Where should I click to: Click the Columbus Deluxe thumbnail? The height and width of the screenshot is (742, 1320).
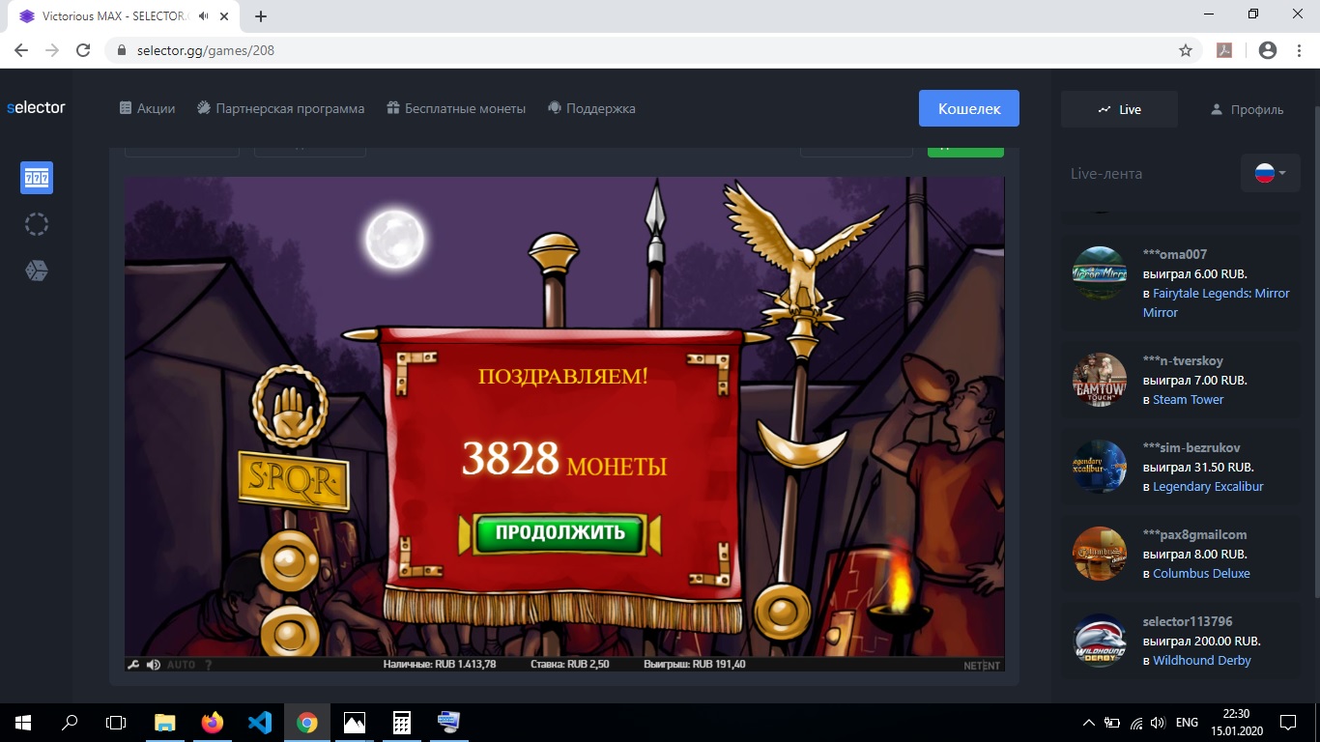(x=1100, y=554)
